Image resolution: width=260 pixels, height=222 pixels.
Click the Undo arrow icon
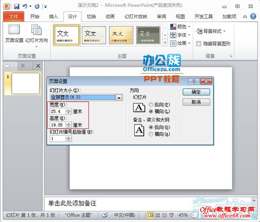click(25, 7)
